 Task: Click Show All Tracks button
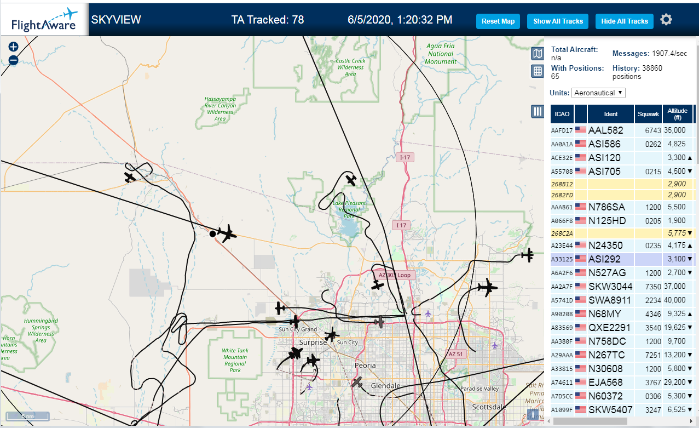pos(558,21)
